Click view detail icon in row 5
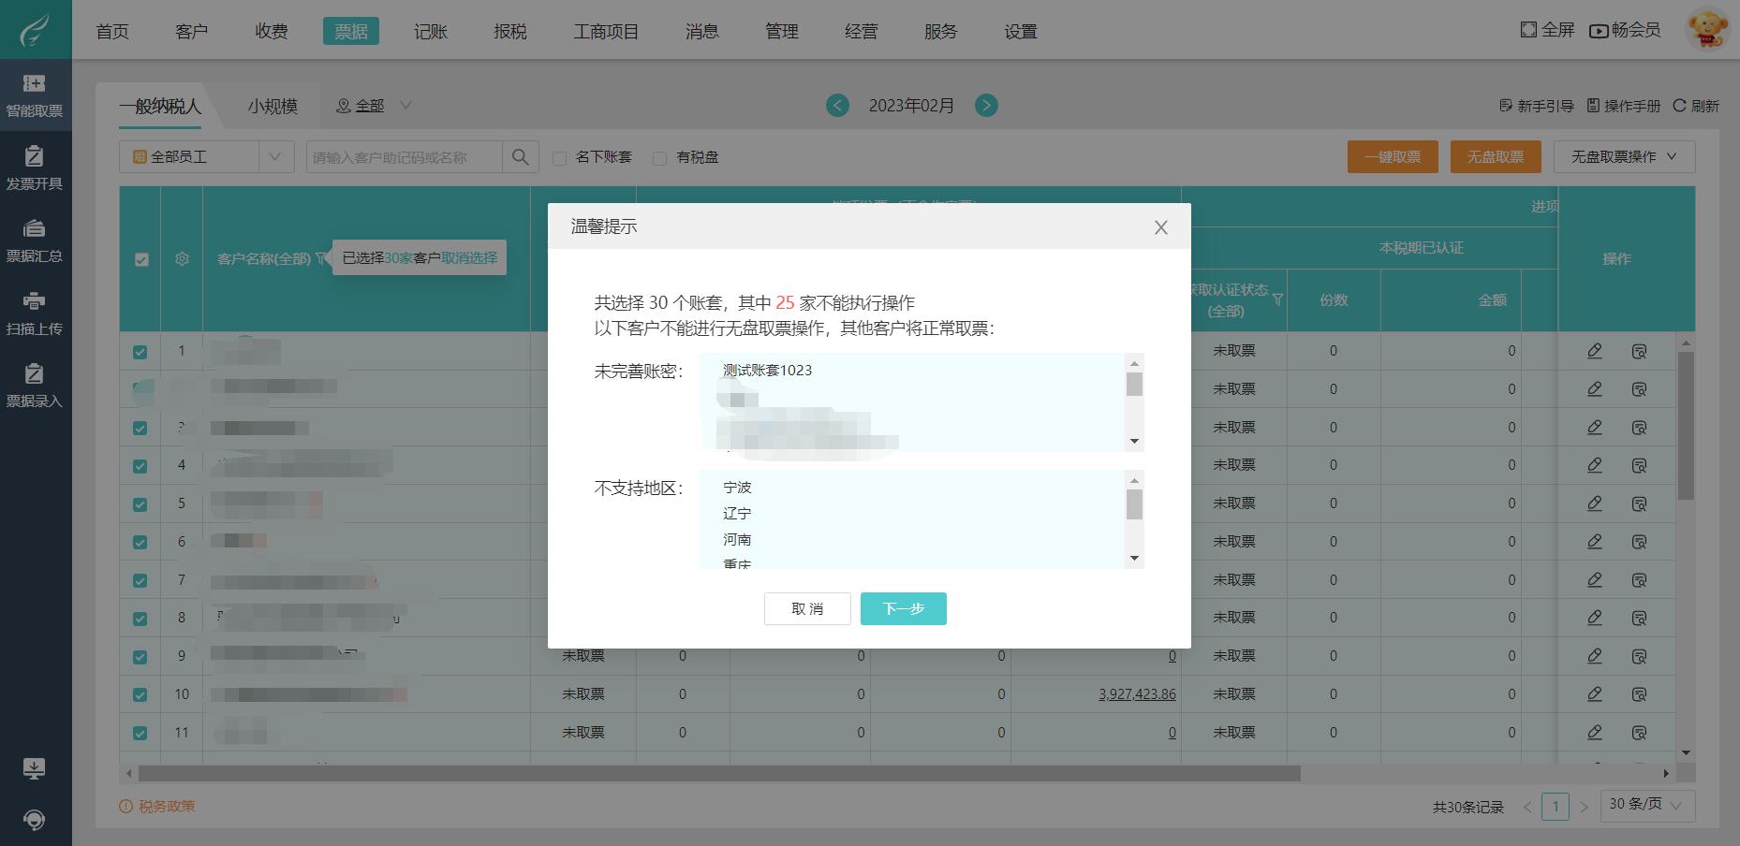Screen dimensions: 1740x846 pos(1639,503)
